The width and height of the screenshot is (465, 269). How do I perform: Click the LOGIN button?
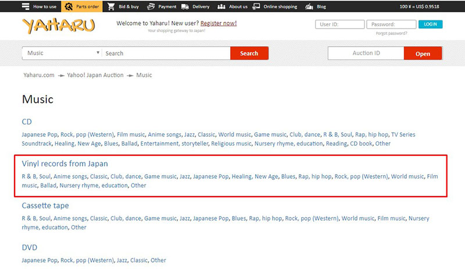(430, 24)
